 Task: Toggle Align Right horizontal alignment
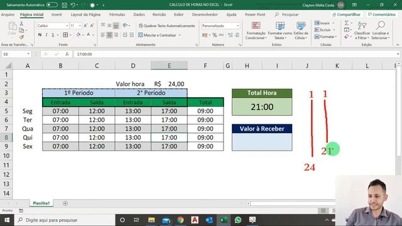pyautogui.click(x=116, y=35)
